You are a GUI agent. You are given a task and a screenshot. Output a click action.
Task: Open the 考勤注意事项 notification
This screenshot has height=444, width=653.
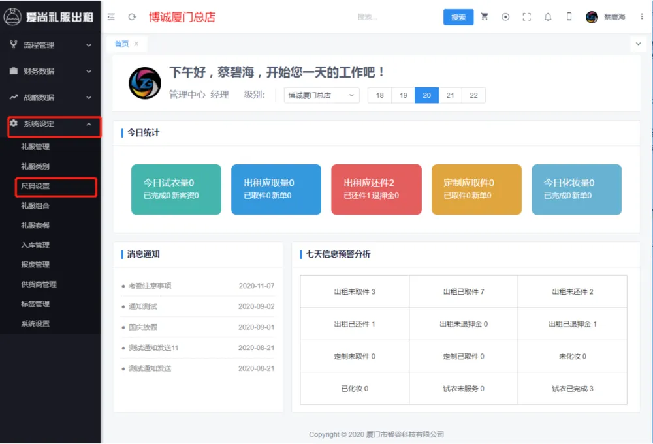coord(150,286)
